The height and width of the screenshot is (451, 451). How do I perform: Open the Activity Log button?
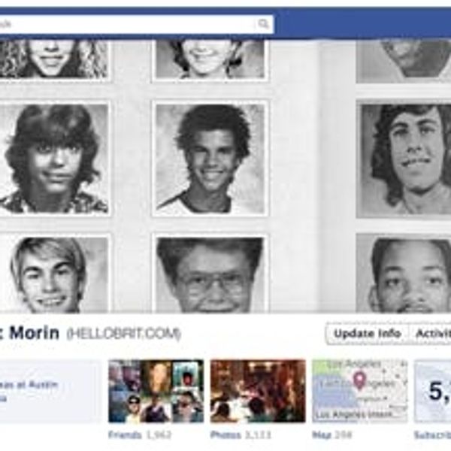click(431, 334)
